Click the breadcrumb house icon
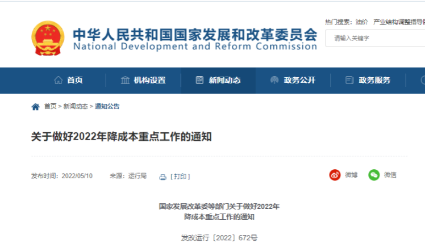425x247 pixels. coord(36,106)
